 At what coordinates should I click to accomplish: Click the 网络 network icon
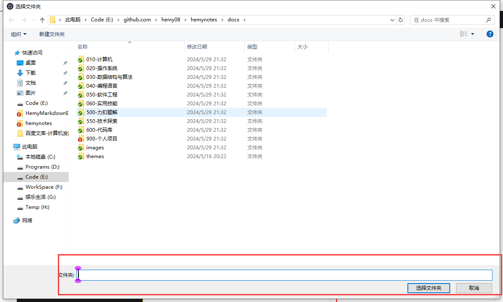click(x=17, y=221)
